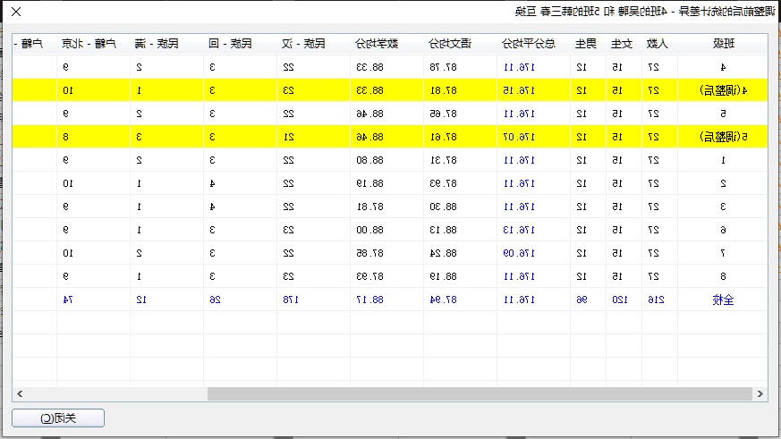
Task: Click the 74 Beijing household total cell
Action: click(94, 300)
